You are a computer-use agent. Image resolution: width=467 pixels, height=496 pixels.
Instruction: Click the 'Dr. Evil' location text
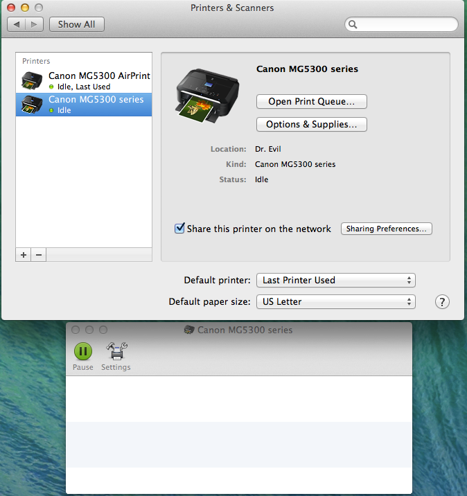pyautogui.click(x=268, y=149)
